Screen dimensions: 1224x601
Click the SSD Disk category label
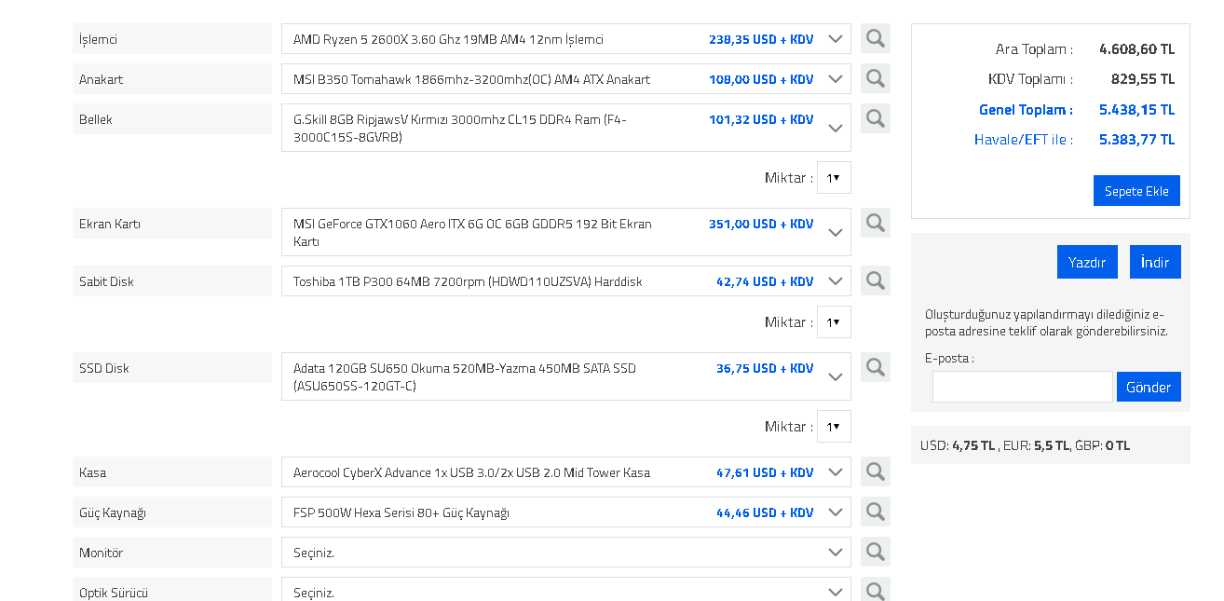coord(172,368)
